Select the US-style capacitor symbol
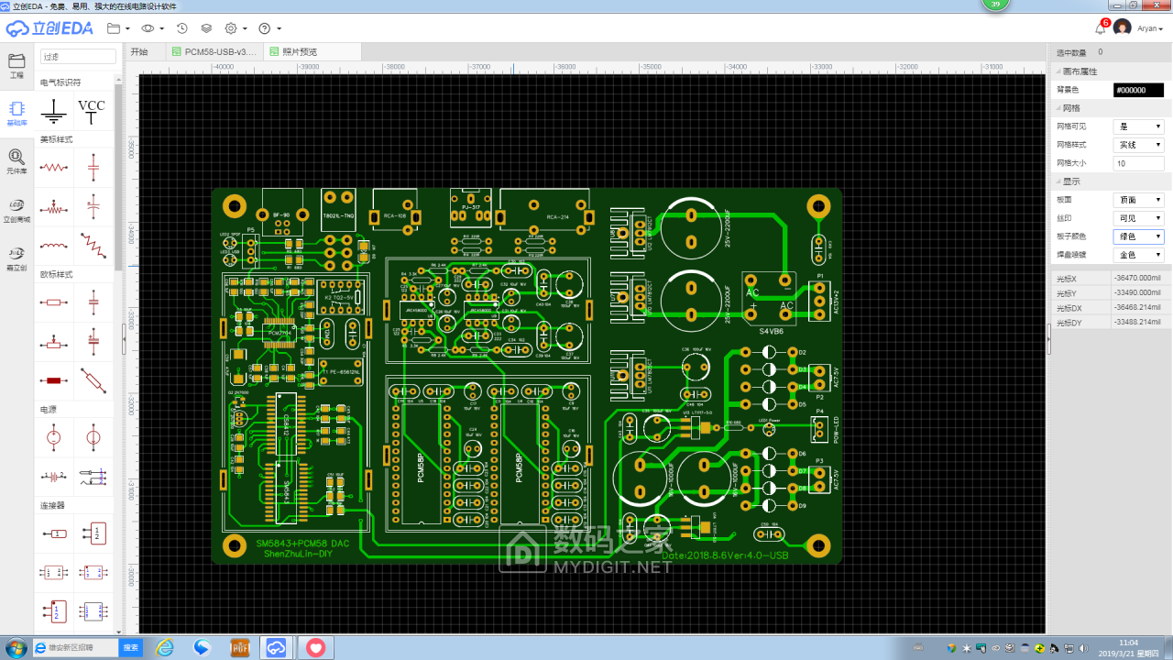Viewport: 1173px width, 660px height. 93,168
